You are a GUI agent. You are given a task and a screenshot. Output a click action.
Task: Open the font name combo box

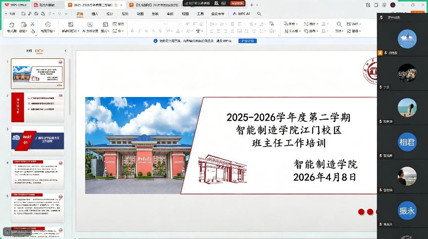147,24
